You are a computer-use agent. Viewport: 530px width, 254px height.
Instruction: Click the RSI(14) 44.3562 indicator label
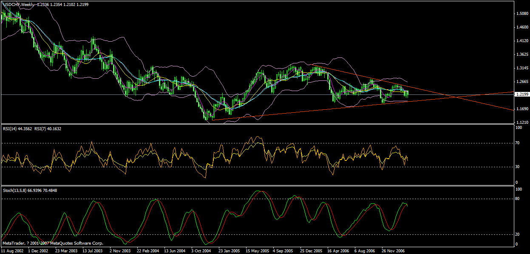[18, 128]
